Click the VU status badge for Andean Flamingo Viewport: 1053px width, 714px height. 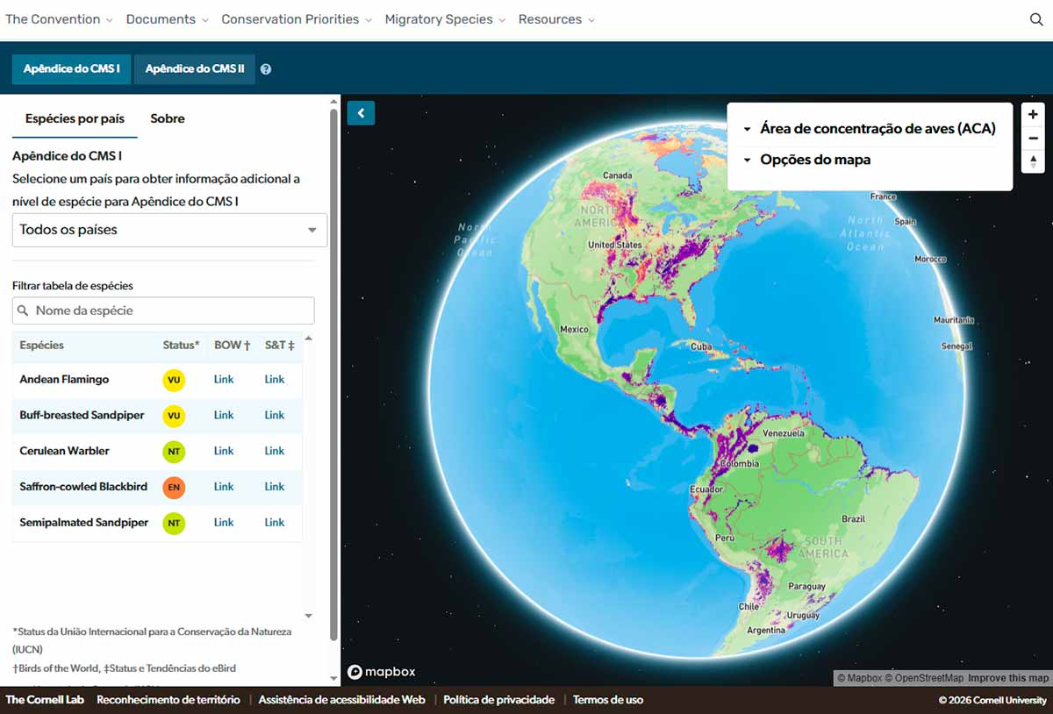174,380
